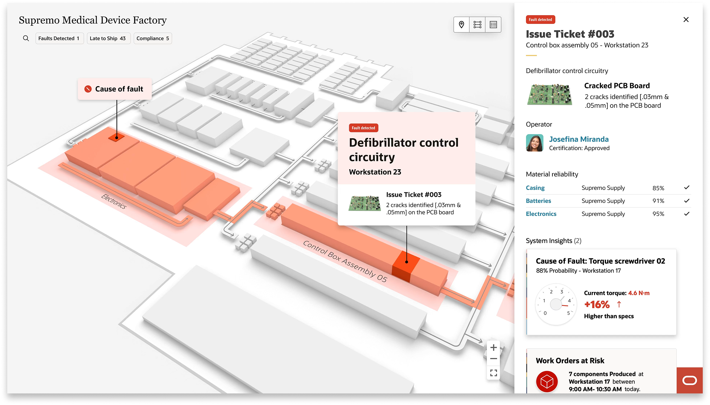Enter fullscreen map mode
This screenshot has height=405, width=710.
pos(493,372)
